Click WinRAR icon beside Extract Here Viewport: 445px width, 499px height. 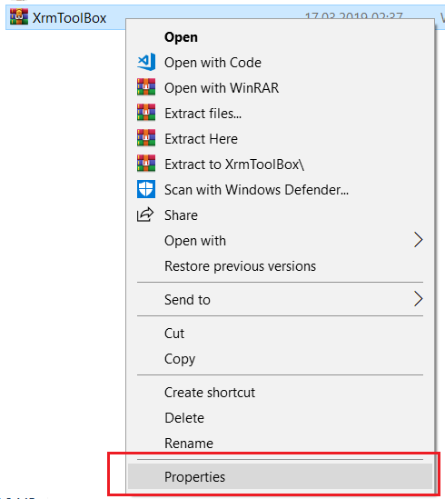click(x=146, y=138)
